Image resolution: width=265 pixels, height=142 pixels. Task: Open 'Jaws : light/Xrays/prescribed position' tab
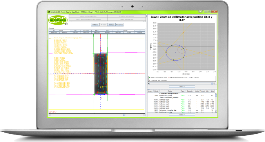tap(88, 19)
